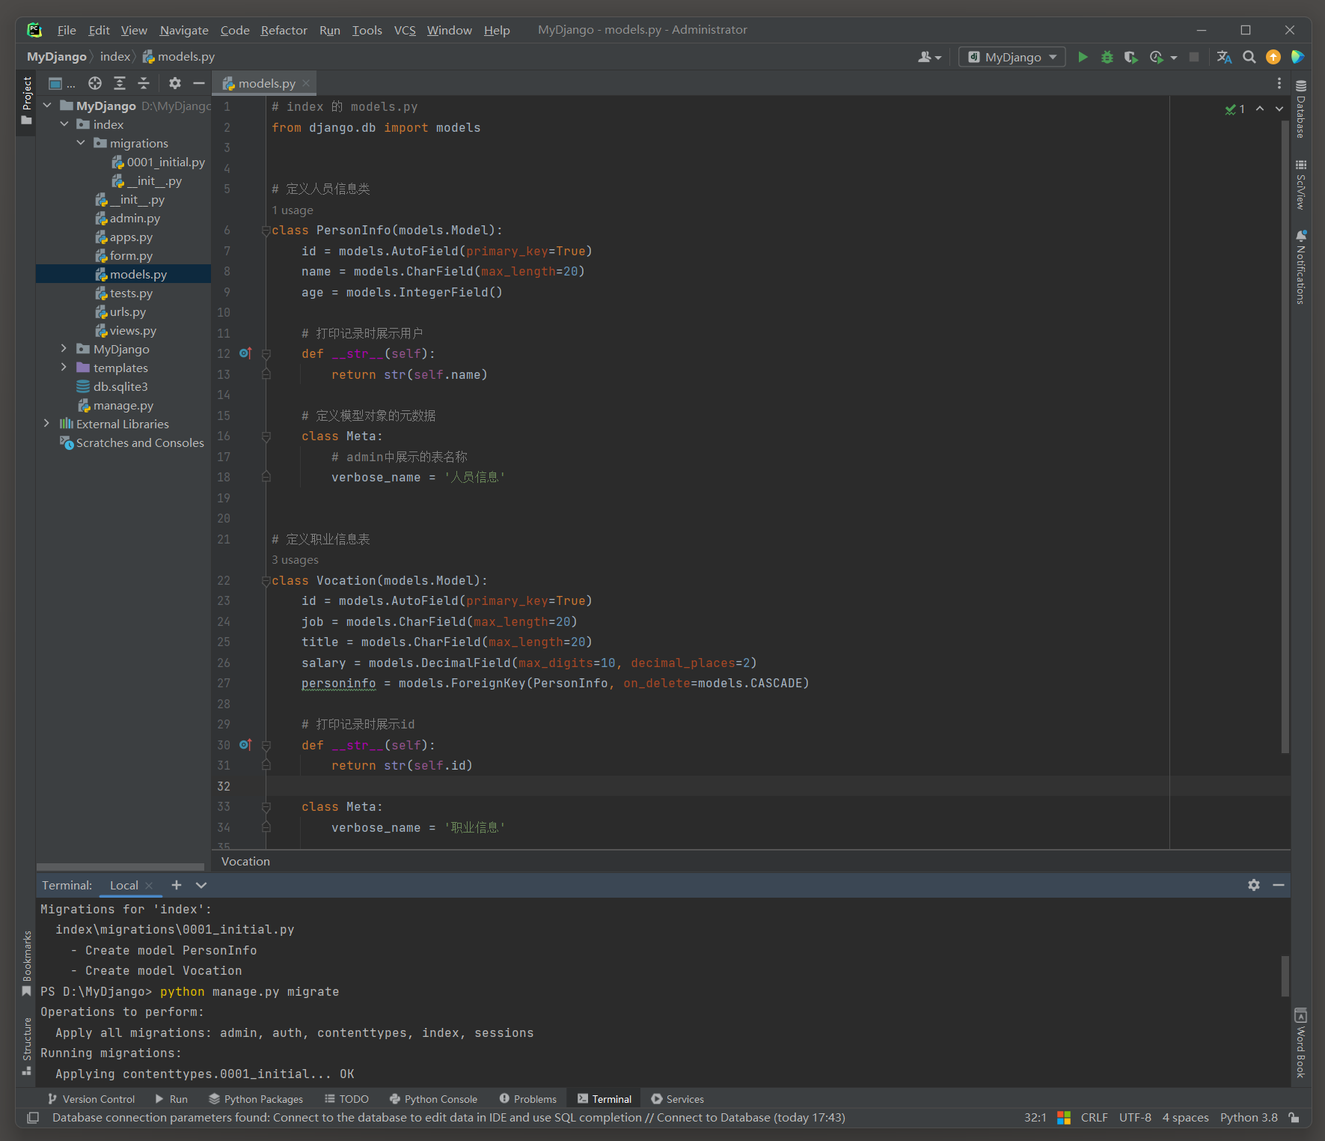Fold the Vocation class definition
The height and width of the screenshot is (1141, 1325).
(x=266, y=581)
